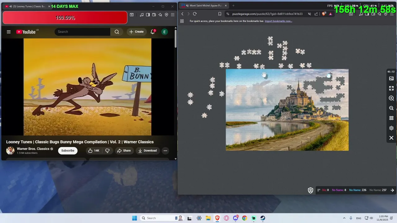Close the puzzle sidebar with X icon
This screenshot has height=223, width=397.
click(x=391, y=138)
